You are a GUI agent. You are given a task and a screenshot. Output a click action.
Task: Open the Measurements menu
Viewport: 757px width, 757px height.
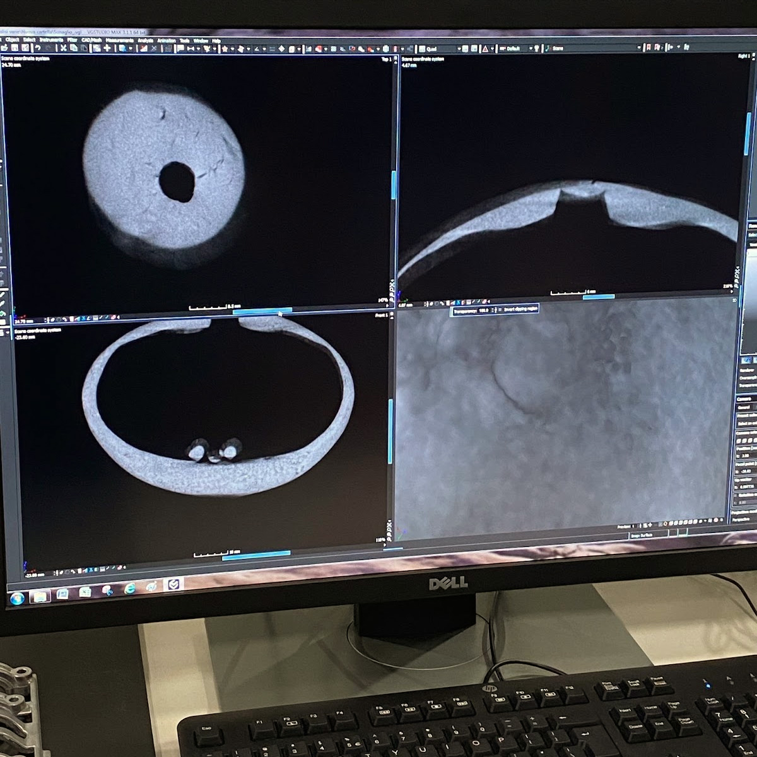point(120,40)
